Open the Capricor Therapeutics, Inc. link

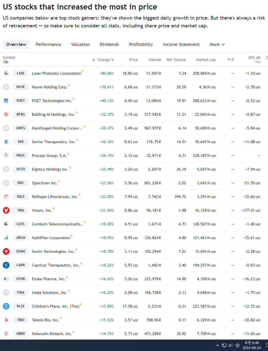pyautogui.click(x=56, y=265)
